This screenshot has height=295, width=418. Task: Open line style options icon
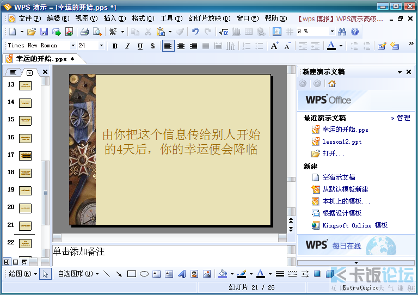point(280,274)
